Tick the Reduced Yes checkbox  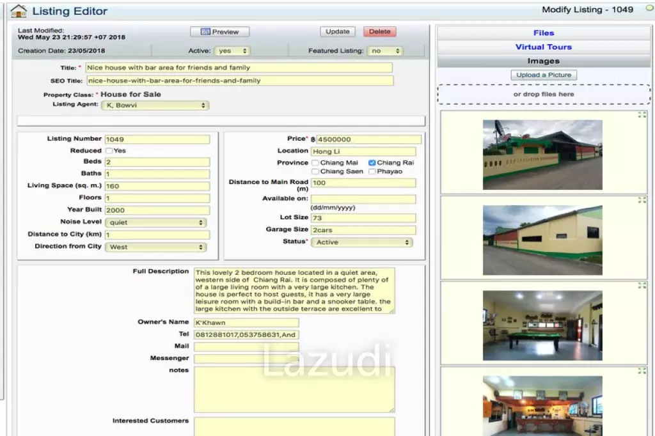tap(109, 151)
